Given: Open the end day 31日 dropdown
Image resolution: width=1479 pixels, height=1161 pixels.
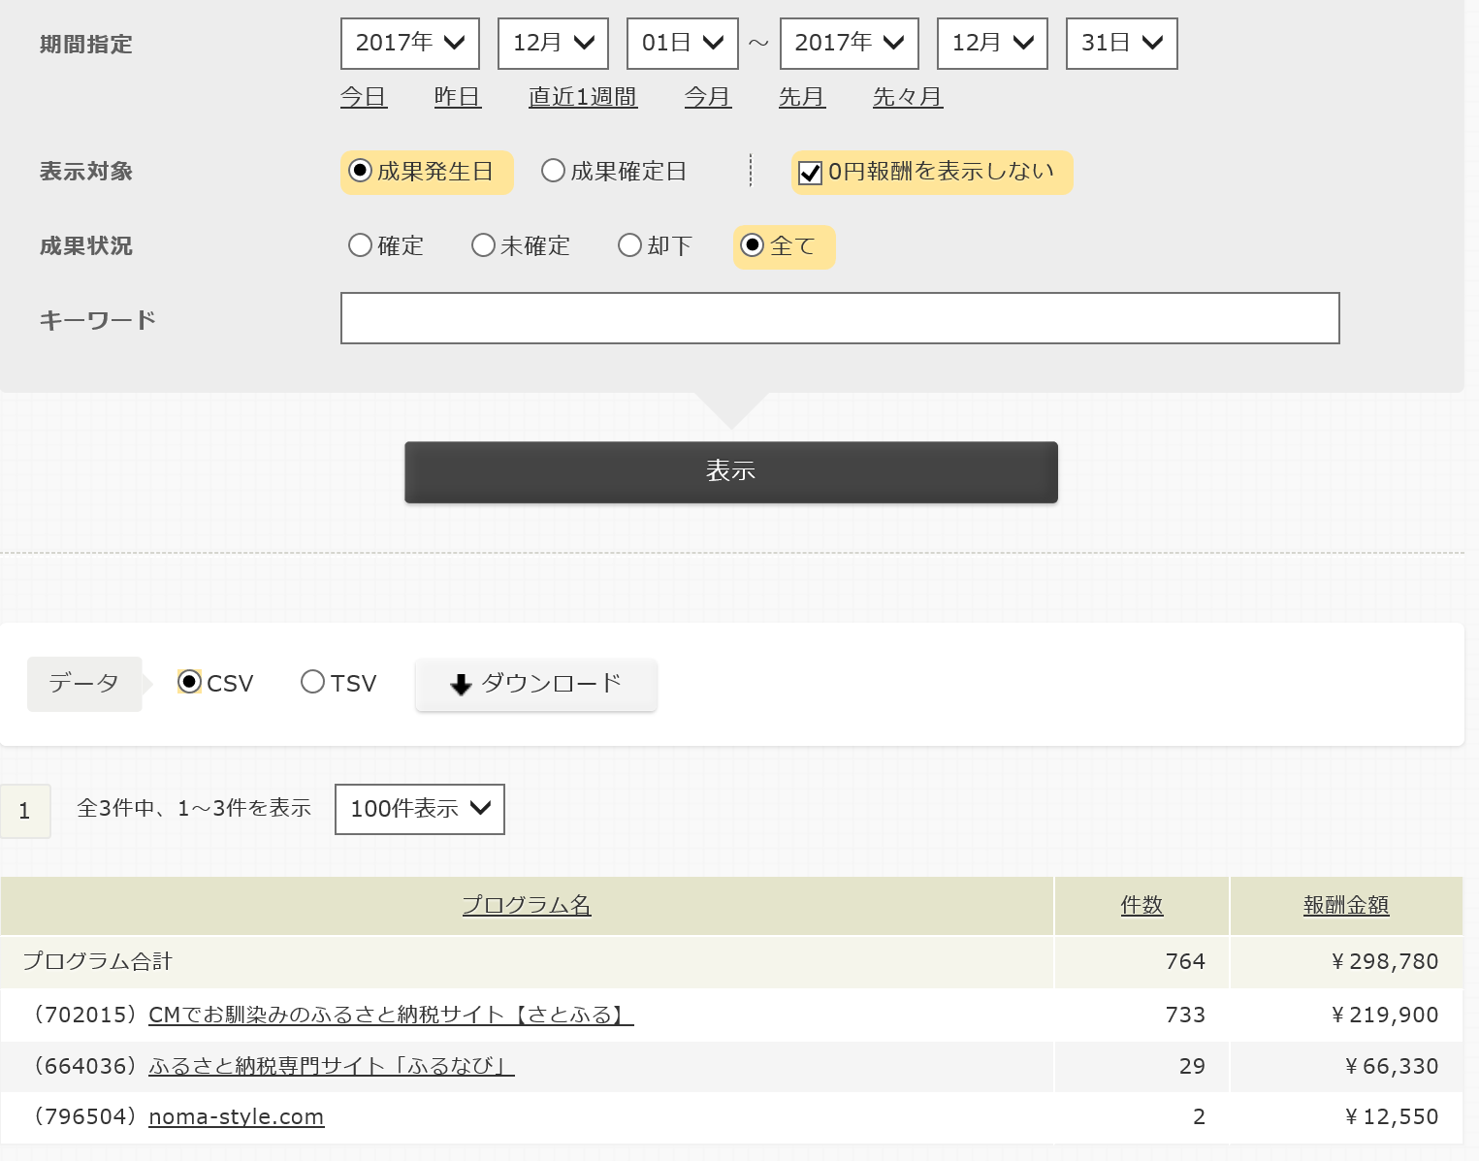Looking at the screenshot, I should point(1122,44).
